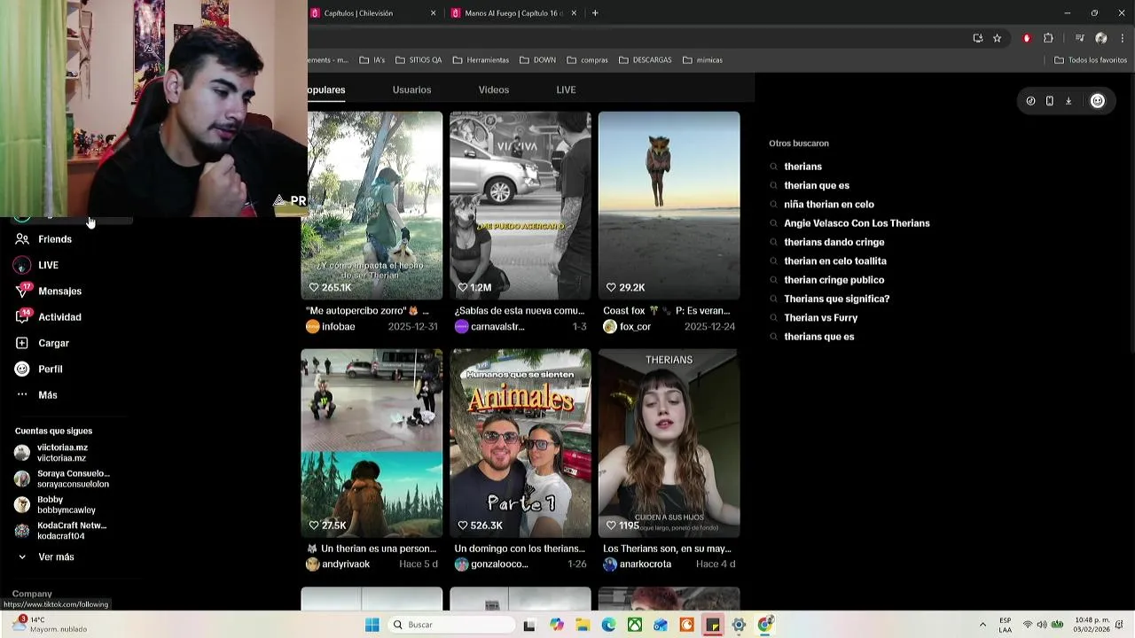Viewport: 1135px width, 638px height.
Task: Switch to Videos search tab
Action: click(494, 89)
